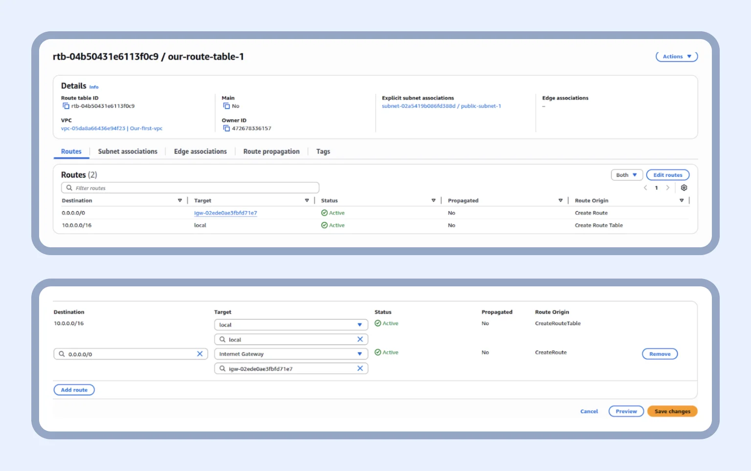751x471 pixels.
Task: Clear the igw-02ede0ae3fbfd71e7 search field
Action: (360, 368)
